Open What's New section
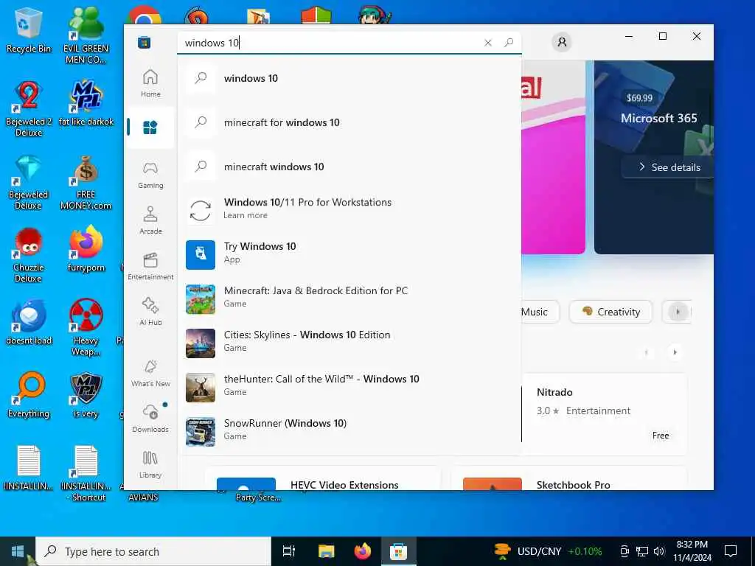The image size is (755, 566). [x=150, y=373]
